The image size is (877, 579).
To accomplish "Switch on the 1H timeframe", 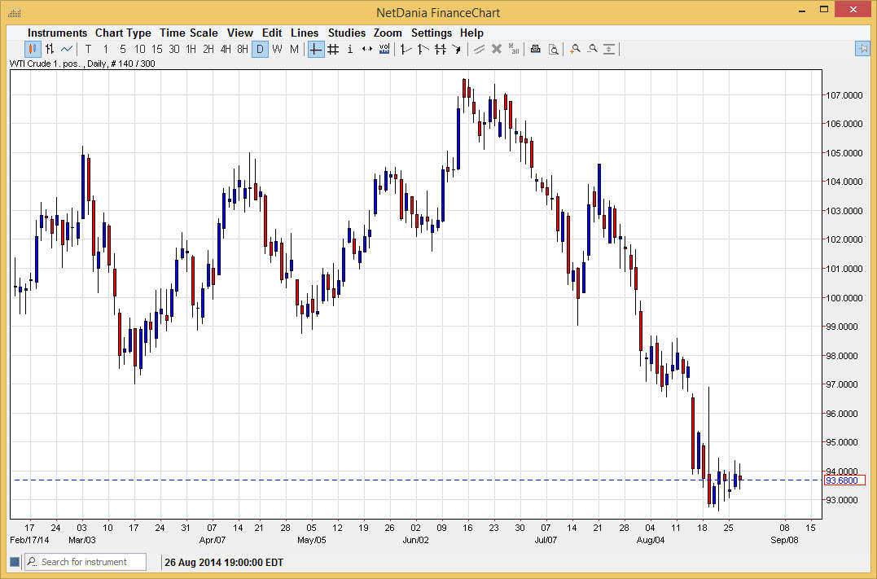I will click(191, 49).
